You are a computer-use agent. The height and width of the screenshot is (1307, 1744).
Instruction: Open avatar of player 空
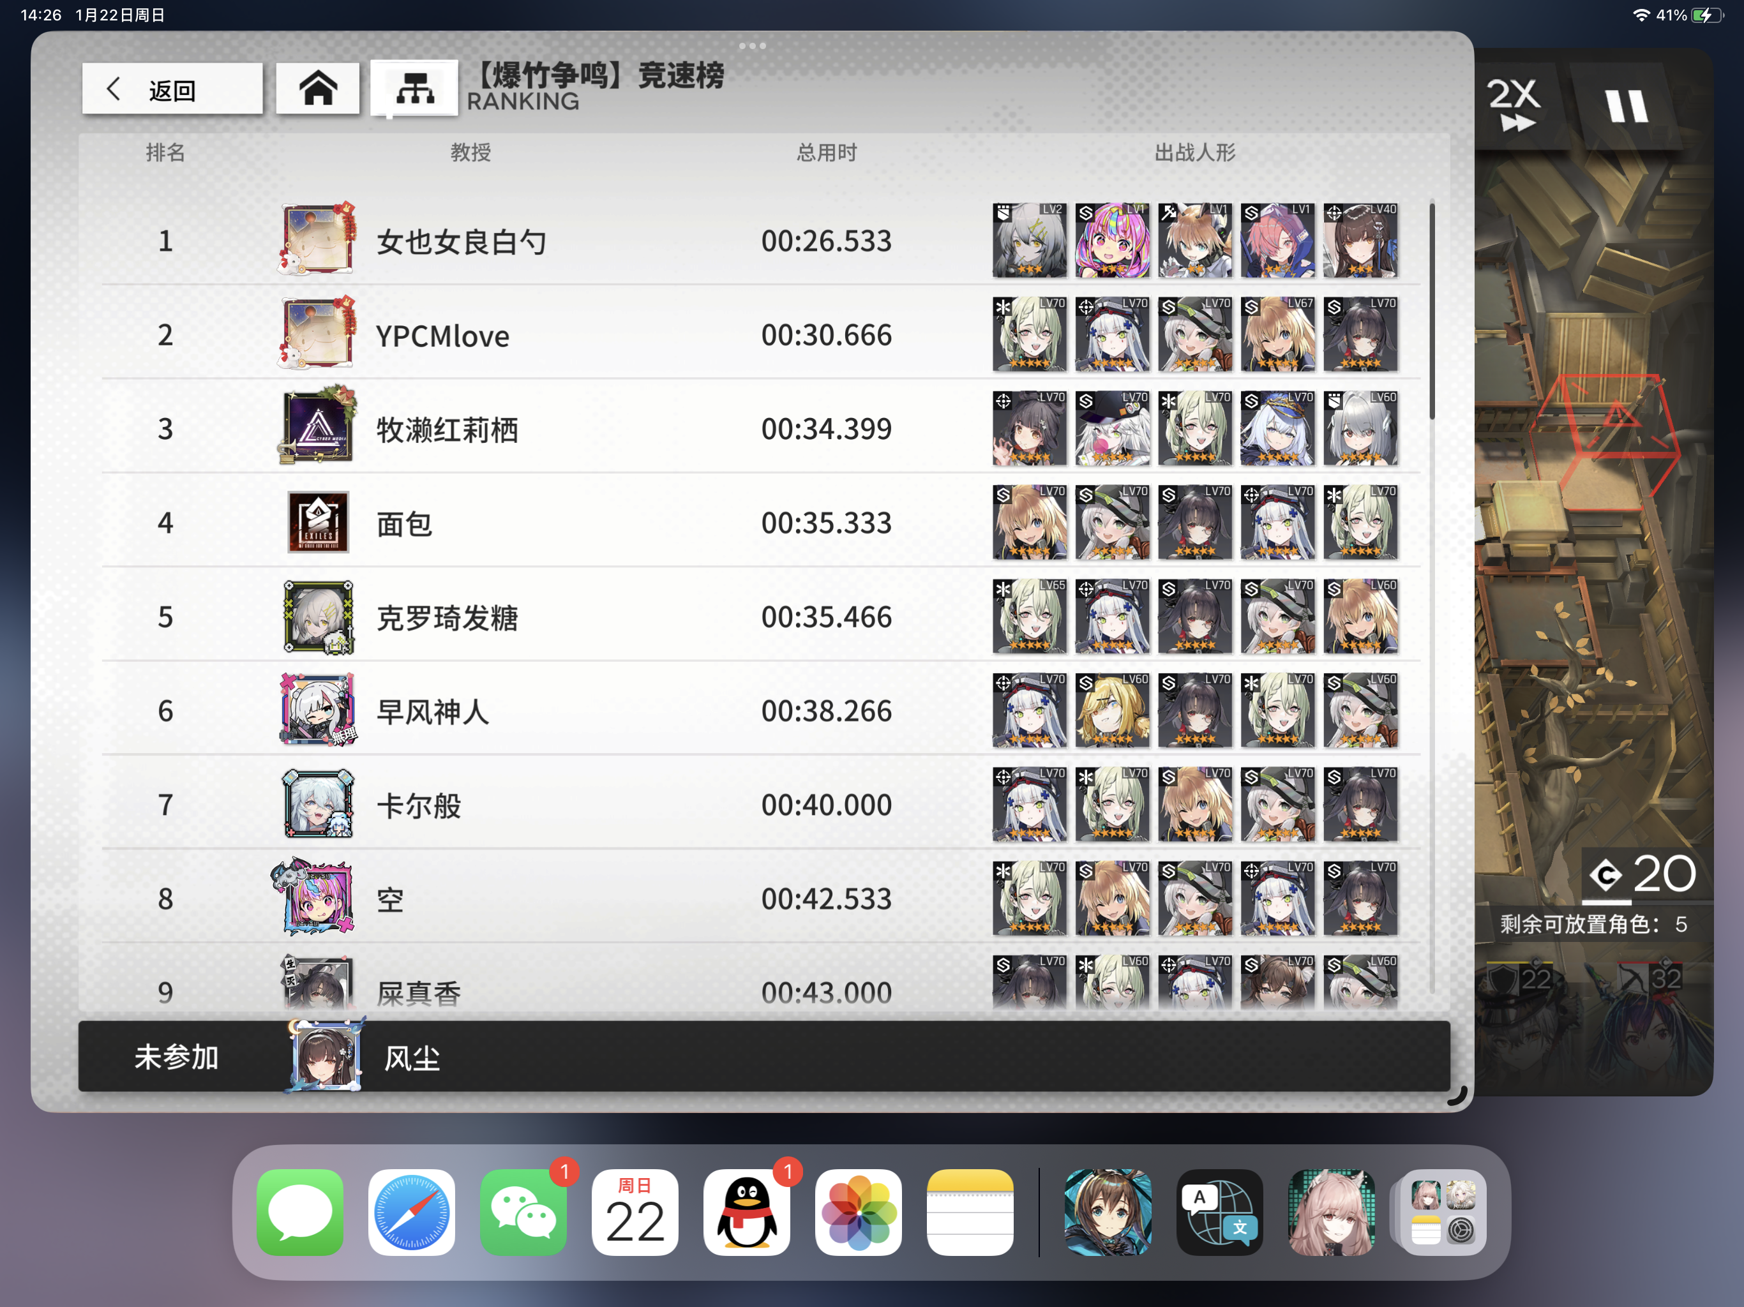[x=314, y=898]
